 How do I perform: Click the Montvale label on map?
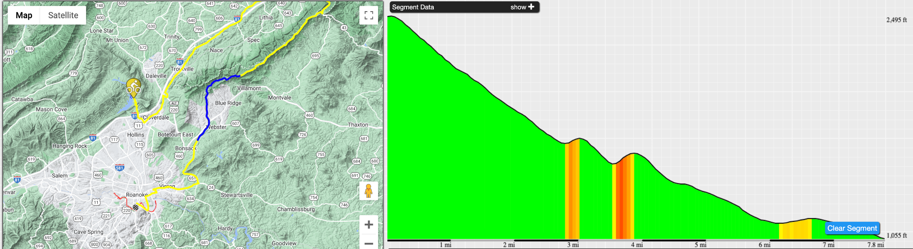[280, 98]
